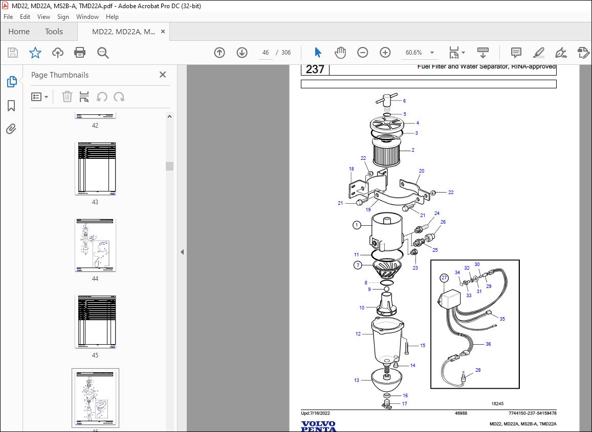The width and height of the screenshot is (592, 432).
Task: Open the Window menu
Action: (x=87, y=16)
